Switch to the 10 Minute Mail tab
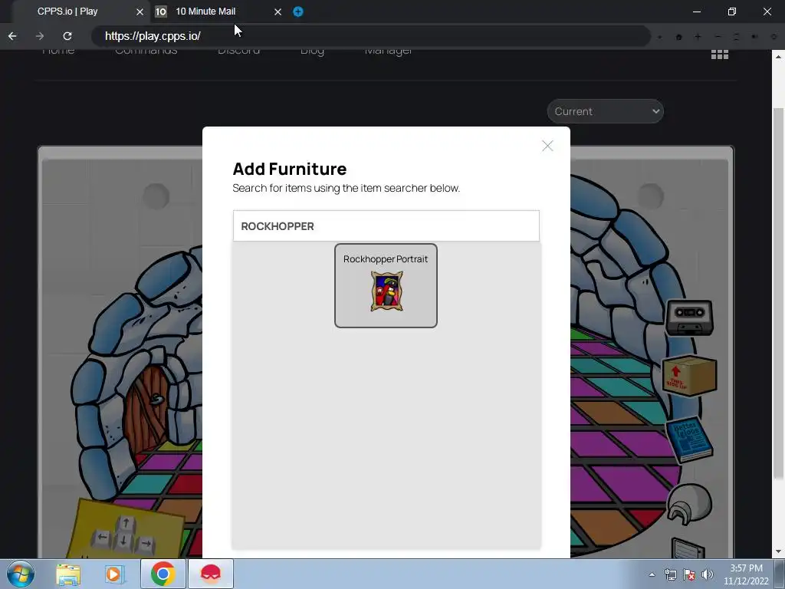The width and height of the screenshot is (785, 589). pos(205,12)
